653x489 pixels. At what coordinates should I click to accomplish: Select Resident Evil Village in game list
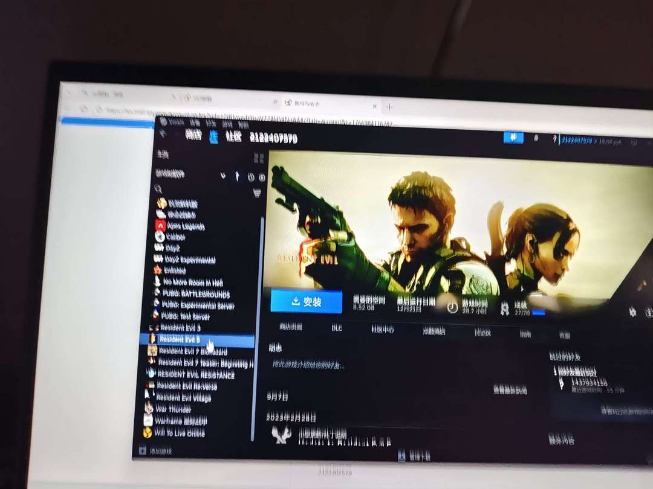point(183,398)
